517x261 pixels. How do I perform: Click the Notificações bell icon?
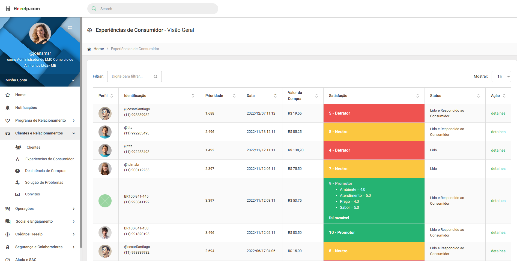coord(8,108)
